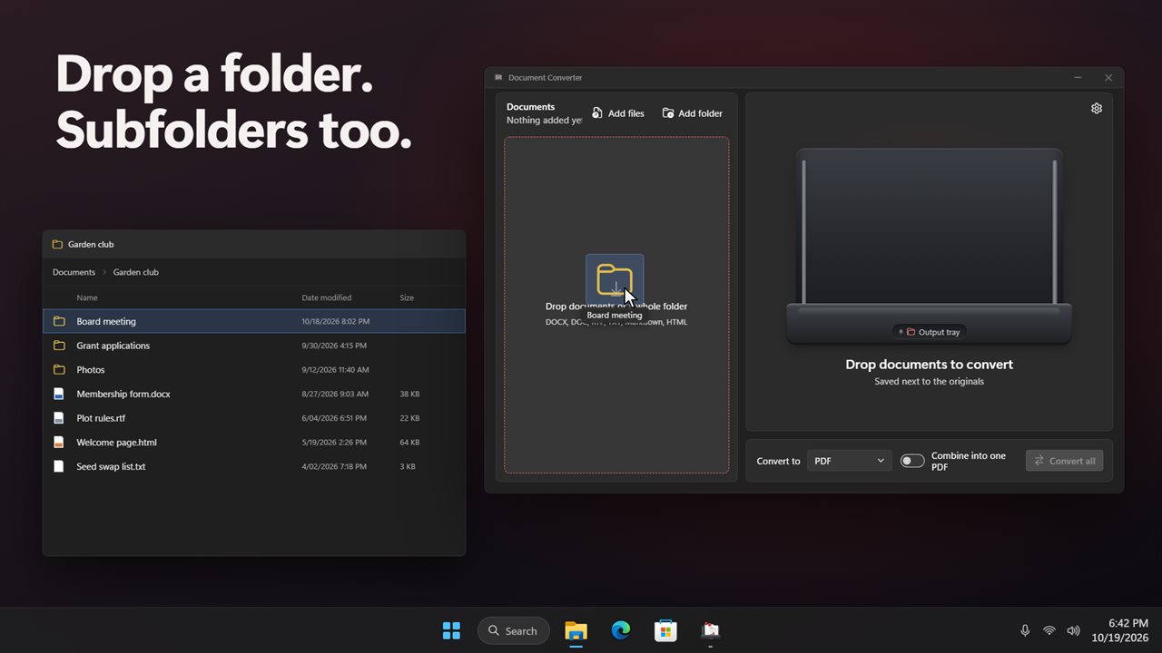Screen dimensions: 1162x653
Task: Open the Output tray folder chip
Action: pos(929,332)
